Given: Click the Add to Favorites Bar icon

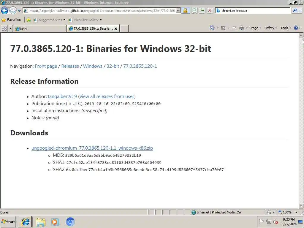Looking at the screenshot, I should click(x=28, y=20).
